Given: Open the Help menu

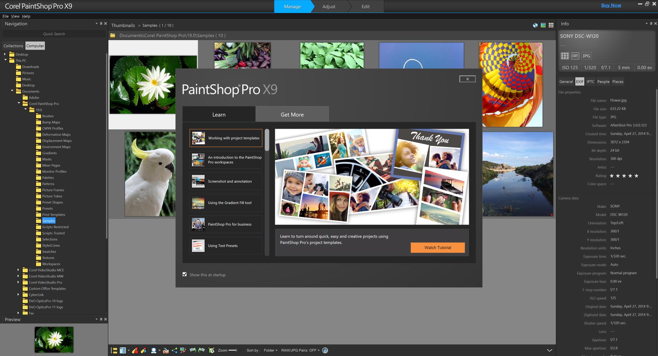Looking at the screenshot, I should click(x=26, y=16).
